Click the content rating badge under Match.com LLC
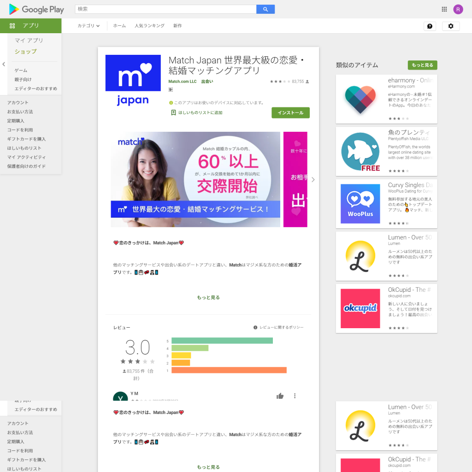Viewport: 472px width, 472px height. (171, 89)
